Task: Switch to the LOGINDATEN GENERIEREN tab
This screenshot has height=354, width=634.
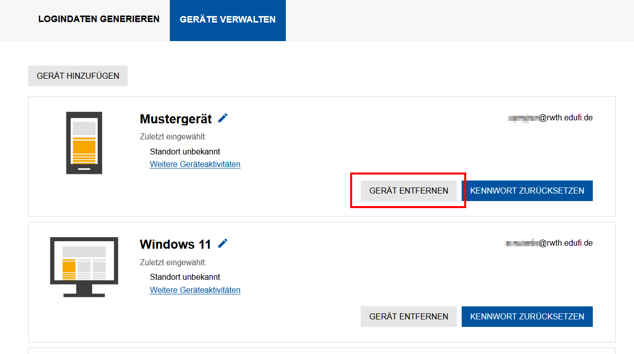Action: pyautogui.click(x=98, y=19)
